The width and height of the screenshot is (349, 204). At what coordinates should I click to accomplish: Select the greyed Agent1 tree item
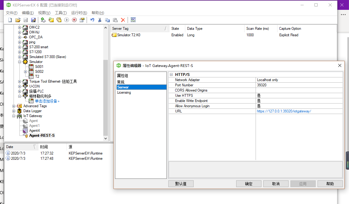[x=35, y=126]
